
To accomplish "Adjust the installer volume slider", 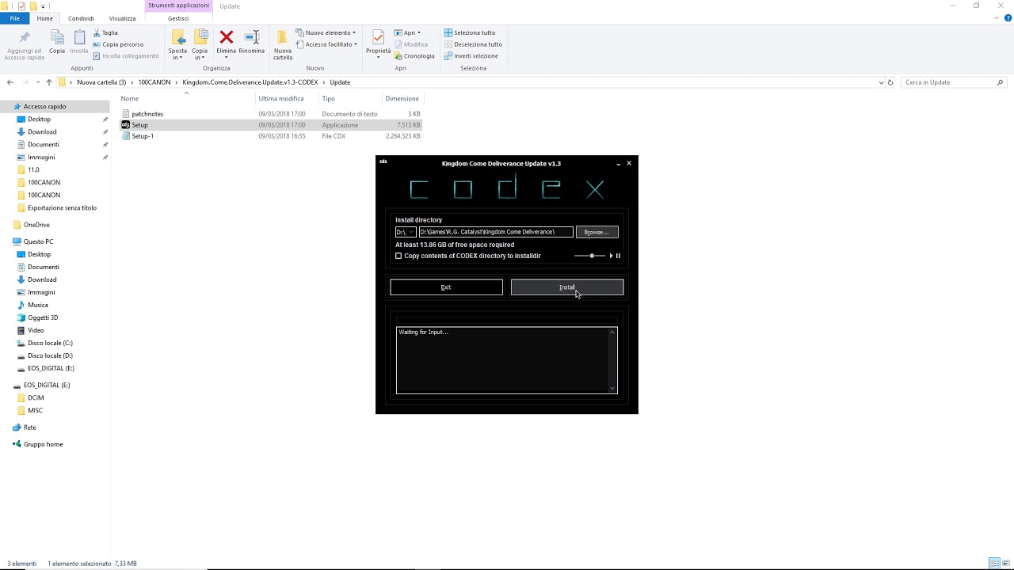I will 591,256.
